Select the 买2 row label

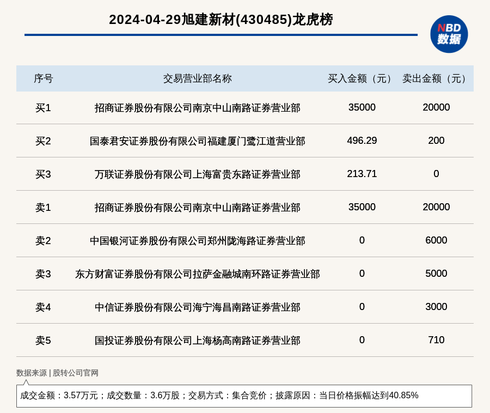pyautogui.click(x=43, y=141)
